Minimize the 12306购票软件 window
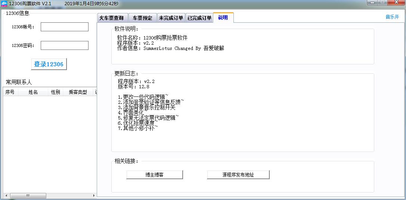This screenshot has height=200, width=406. (x=372, y=3)
